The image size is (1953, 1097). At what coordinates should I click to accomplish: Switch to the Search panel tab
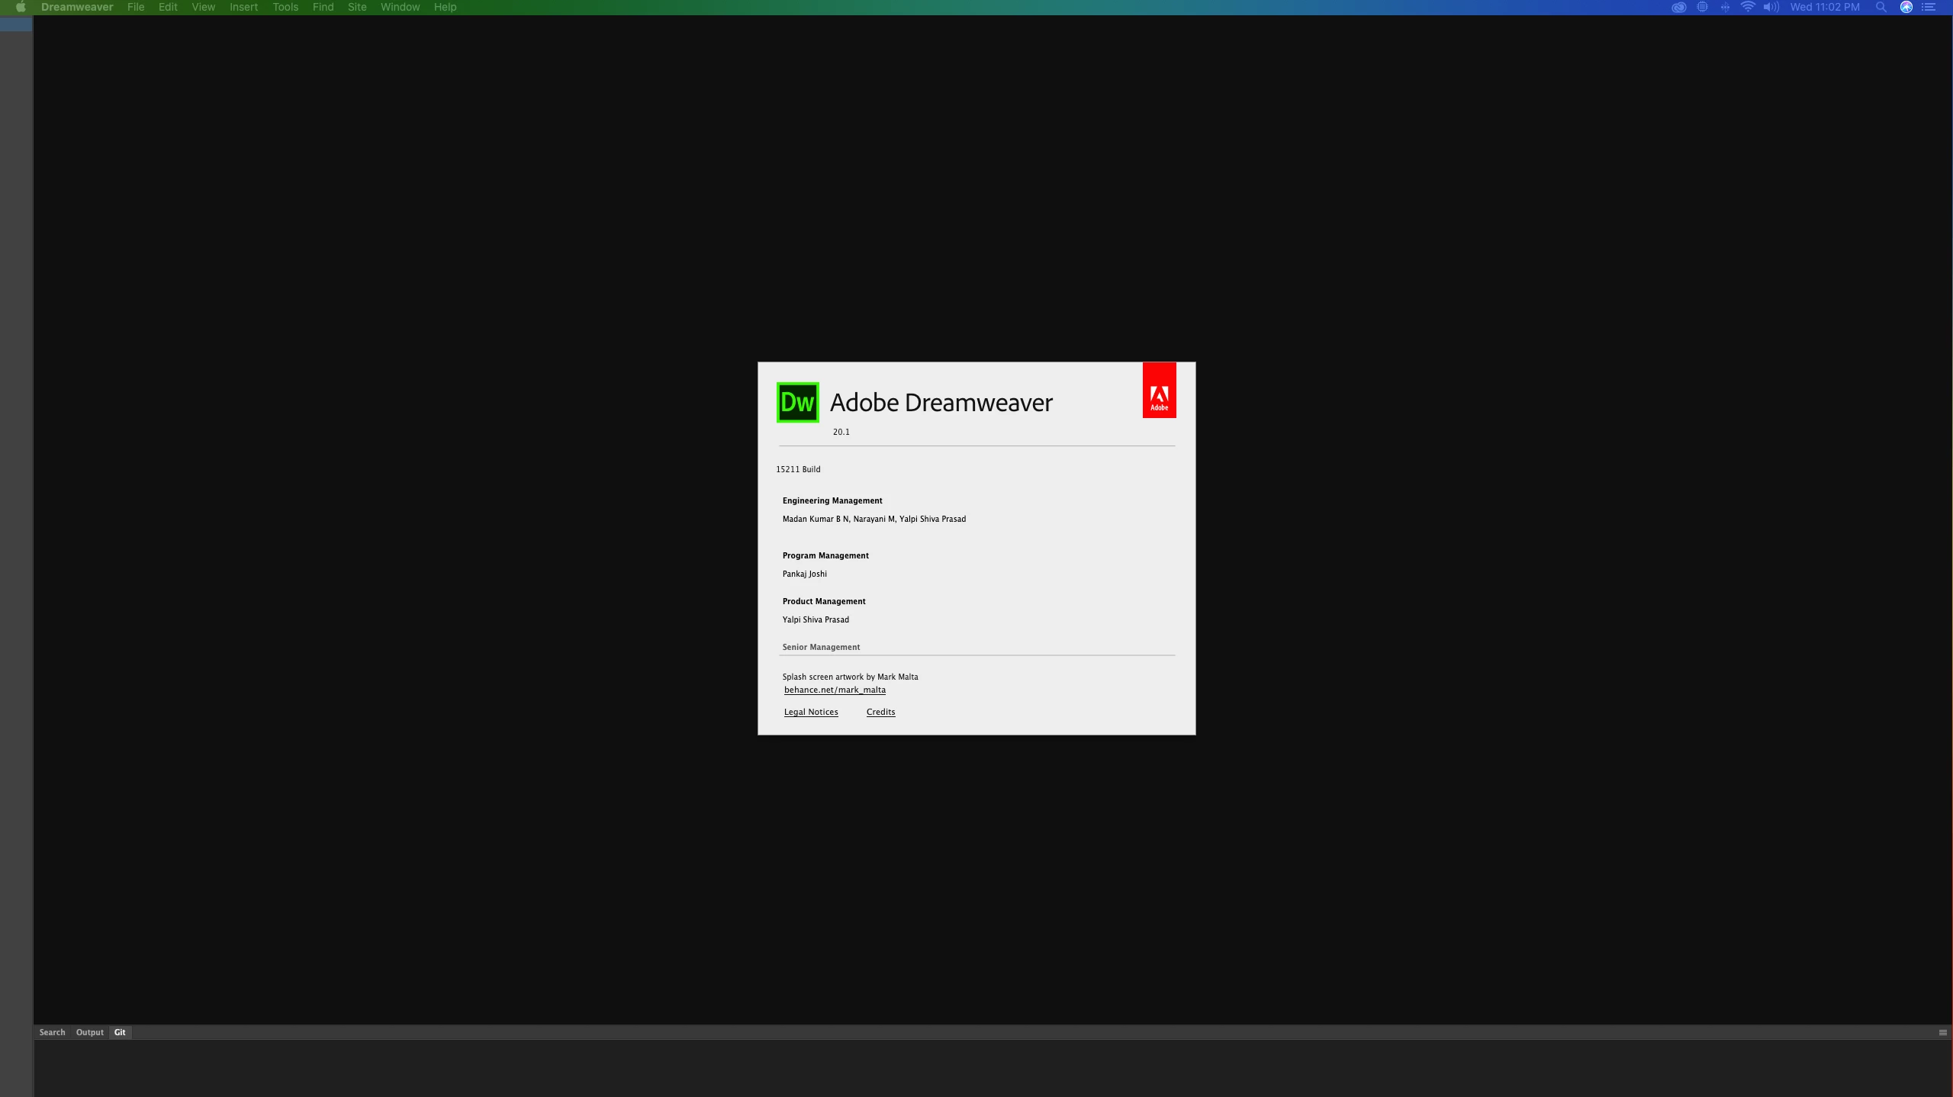pyautogui.click(x=52, y=1032)
